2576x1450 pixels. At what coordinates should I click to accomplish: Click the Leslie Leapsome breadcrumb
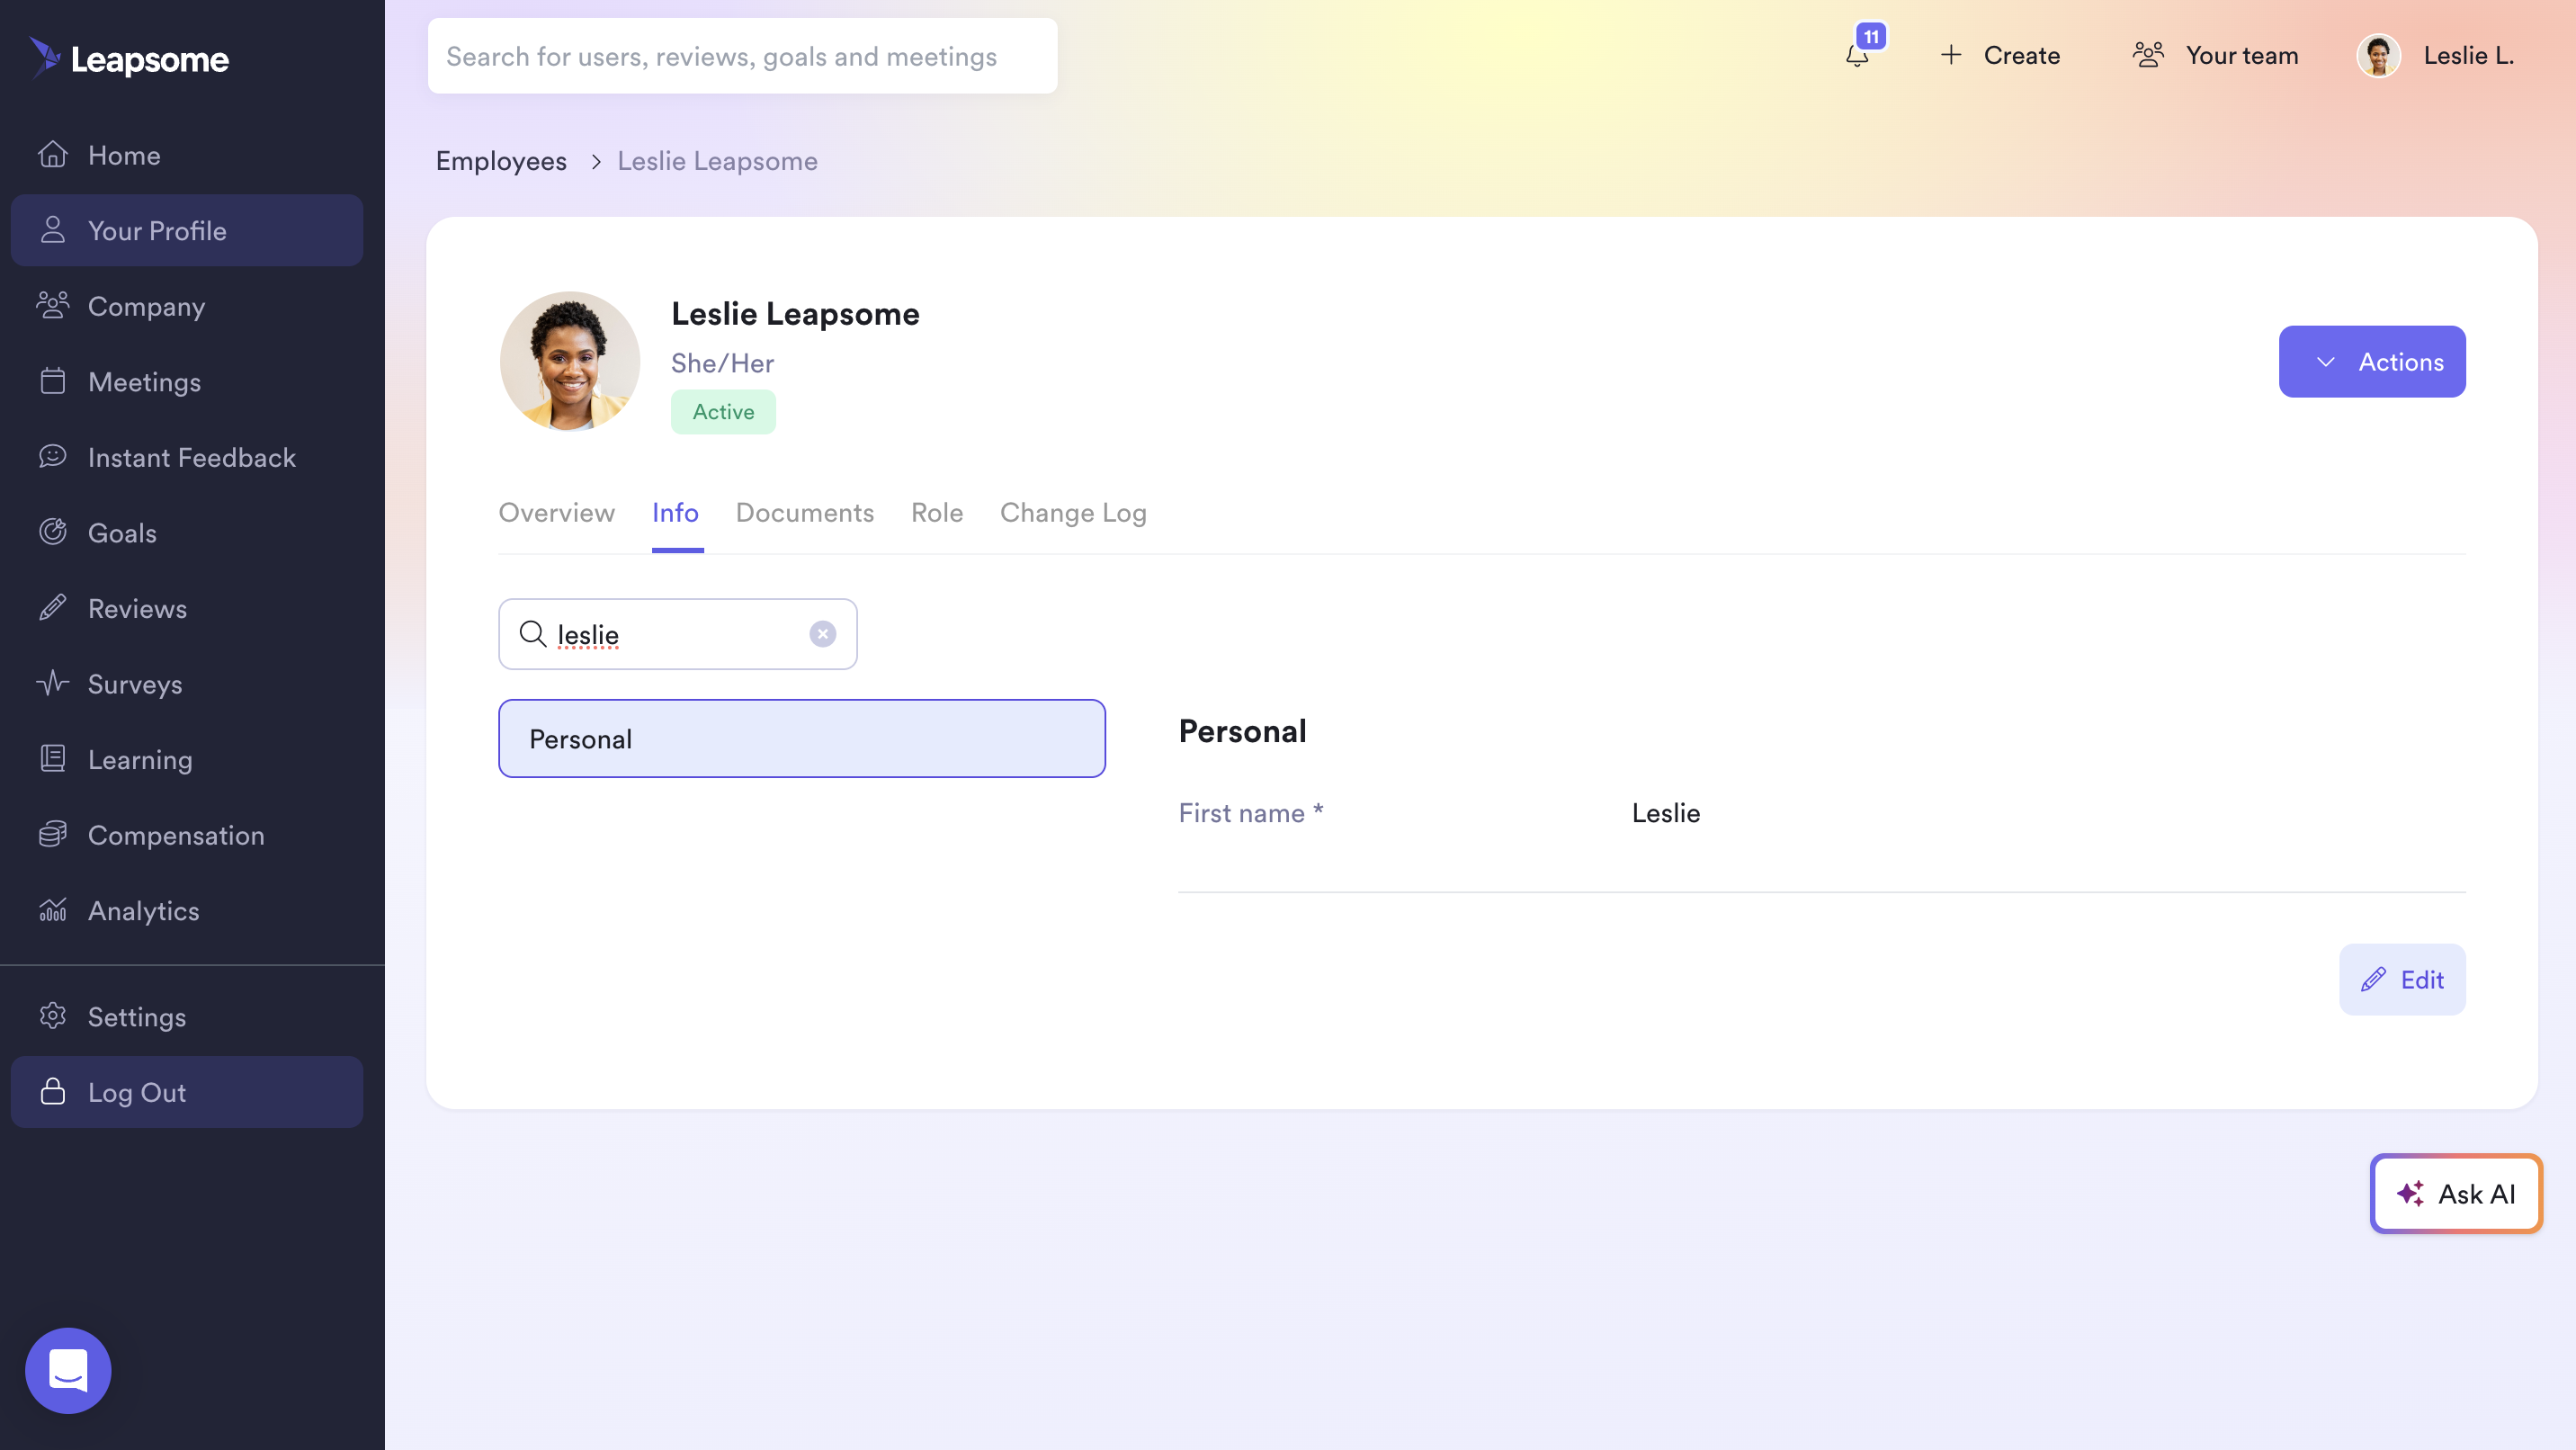tap(717, 161)
